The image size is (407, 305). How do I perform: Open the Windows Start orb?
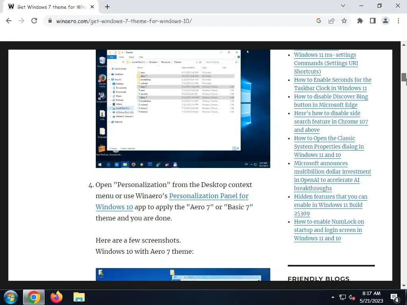click(11, 297)
